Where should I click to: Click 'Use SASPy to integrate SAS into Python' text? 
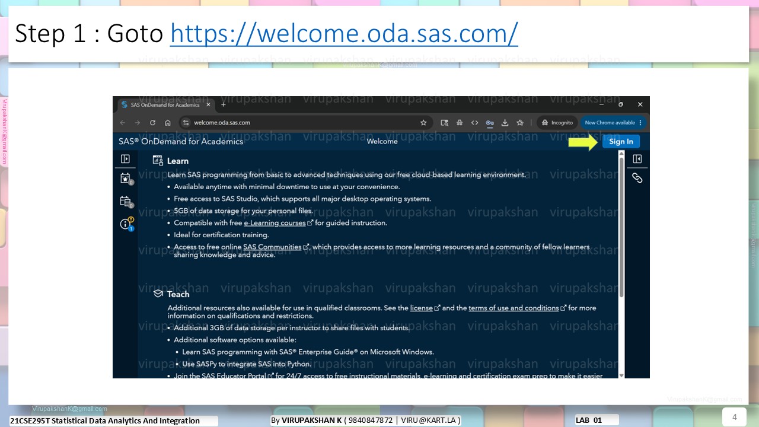click(x=247, y=364)
